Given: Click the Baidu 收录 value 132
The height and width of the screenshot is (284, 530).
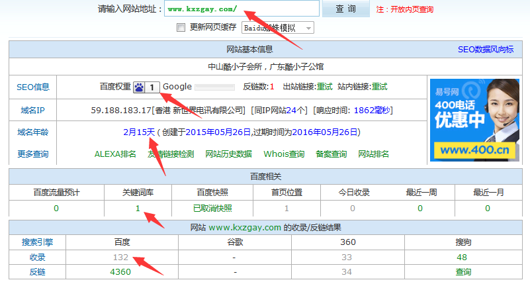Looking at the screenshot, I should coord(120,258).
